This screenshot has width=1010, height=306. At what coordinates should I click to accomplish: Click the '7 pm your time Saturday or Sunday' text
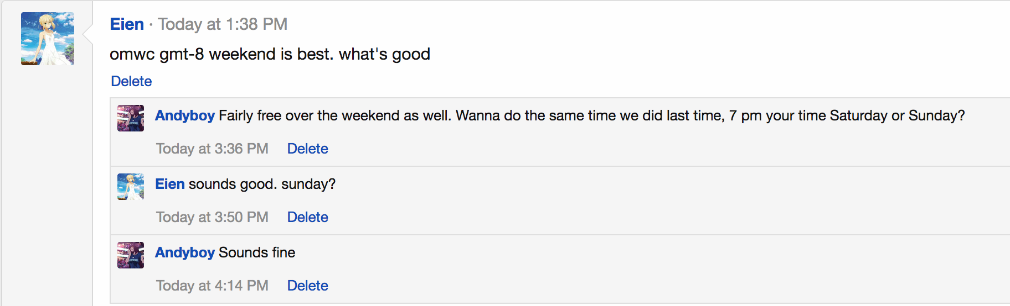(847, 115)
